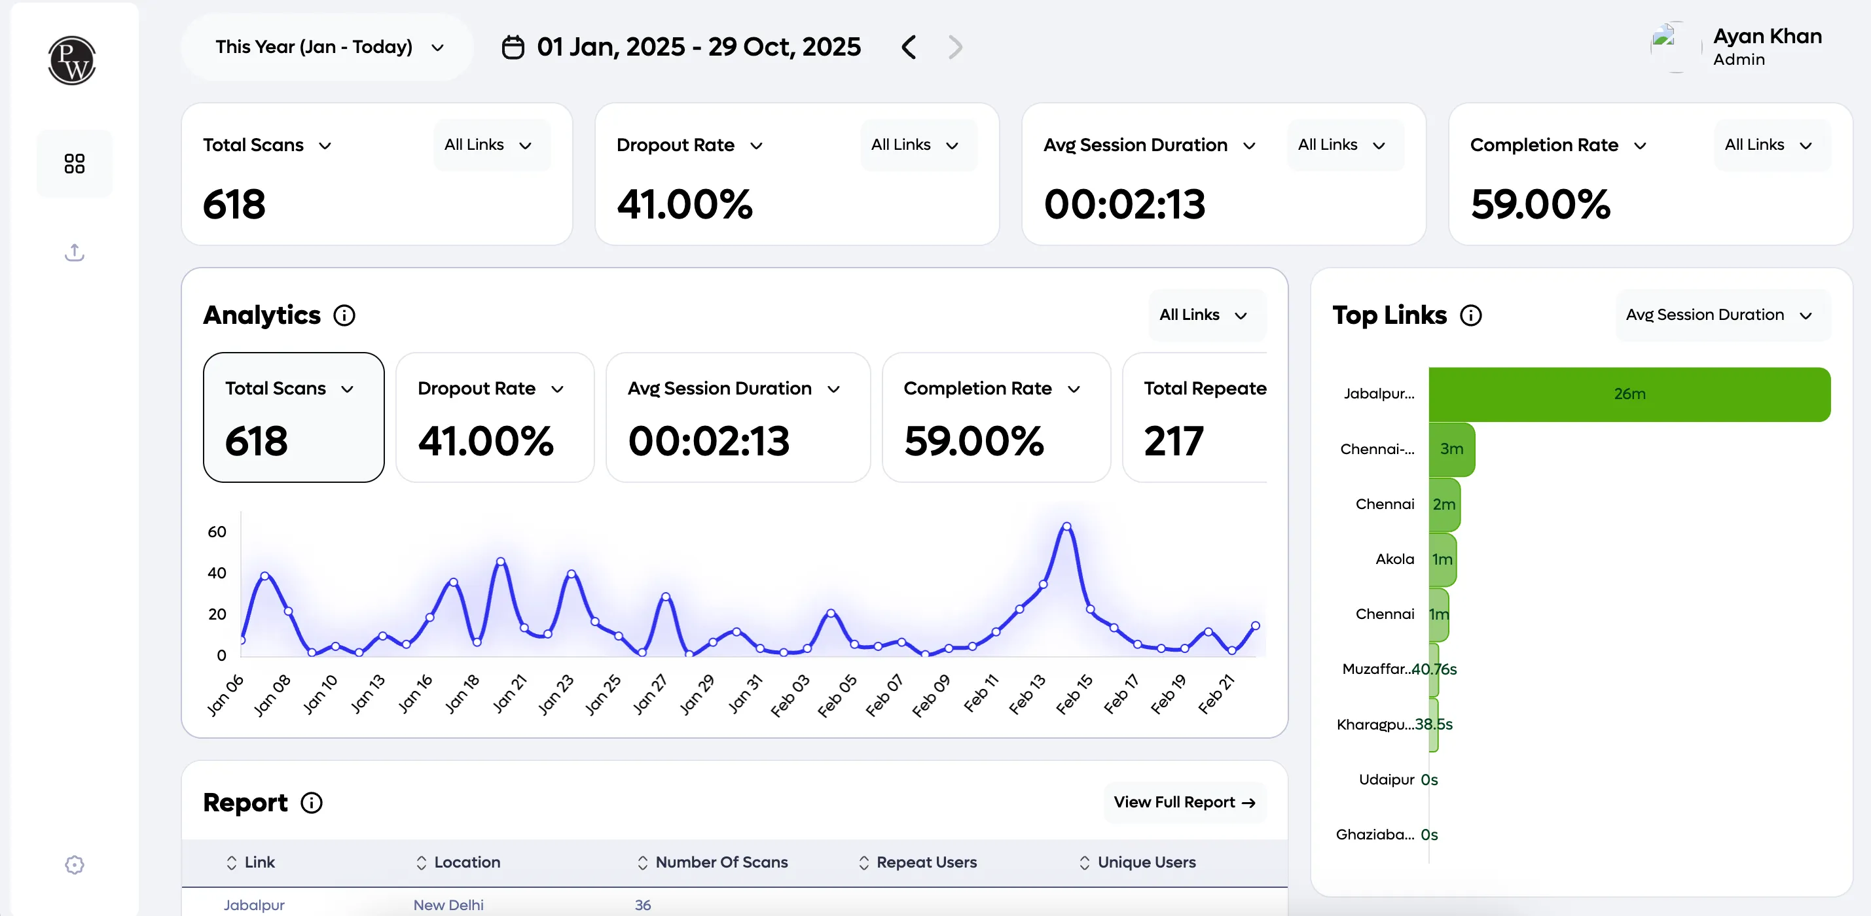Switch to the Dropout Rate metric card

494,417
